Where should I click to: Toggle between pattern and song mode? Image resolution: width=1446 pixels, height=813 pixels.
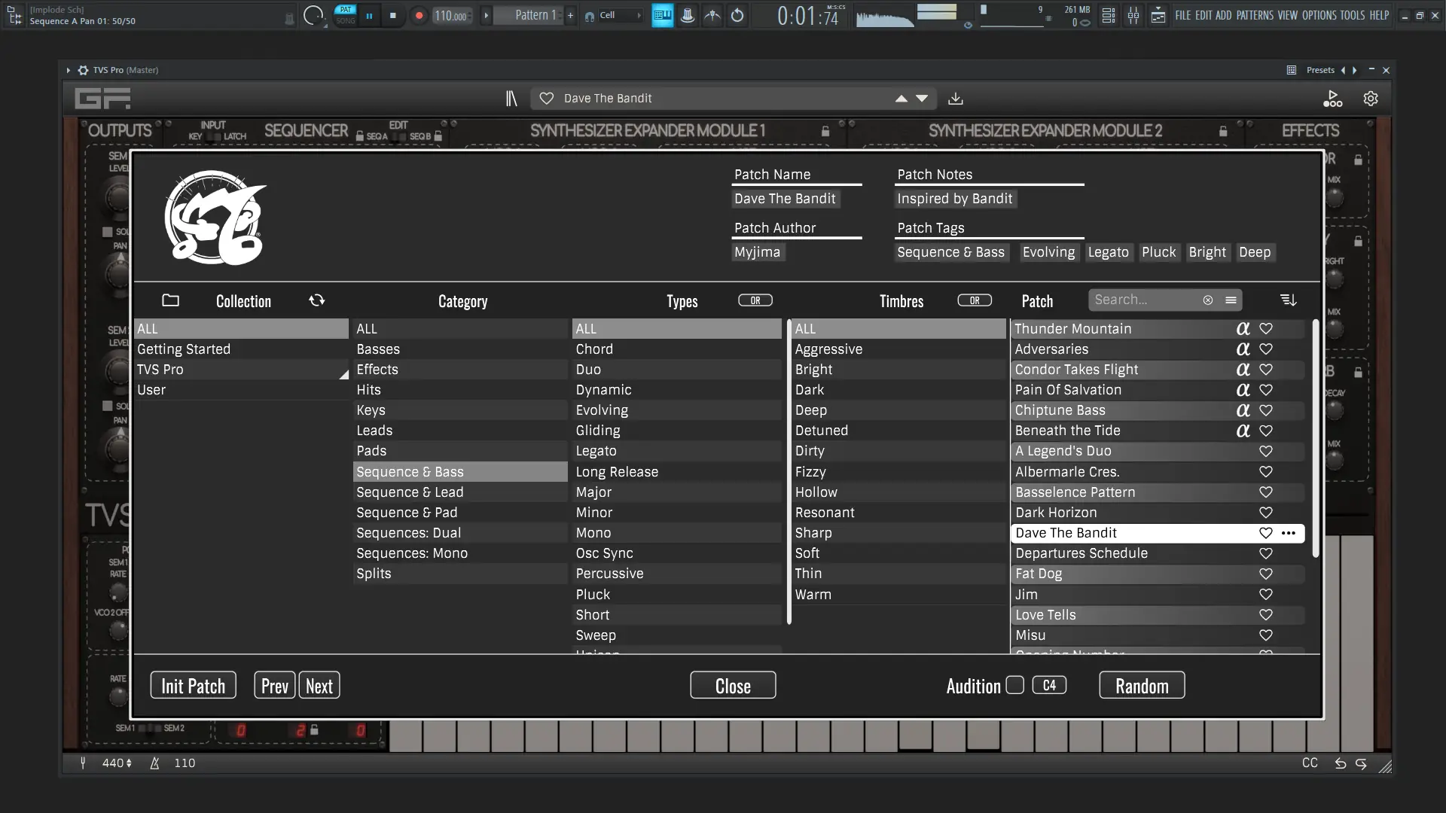[x=346, y=15]
